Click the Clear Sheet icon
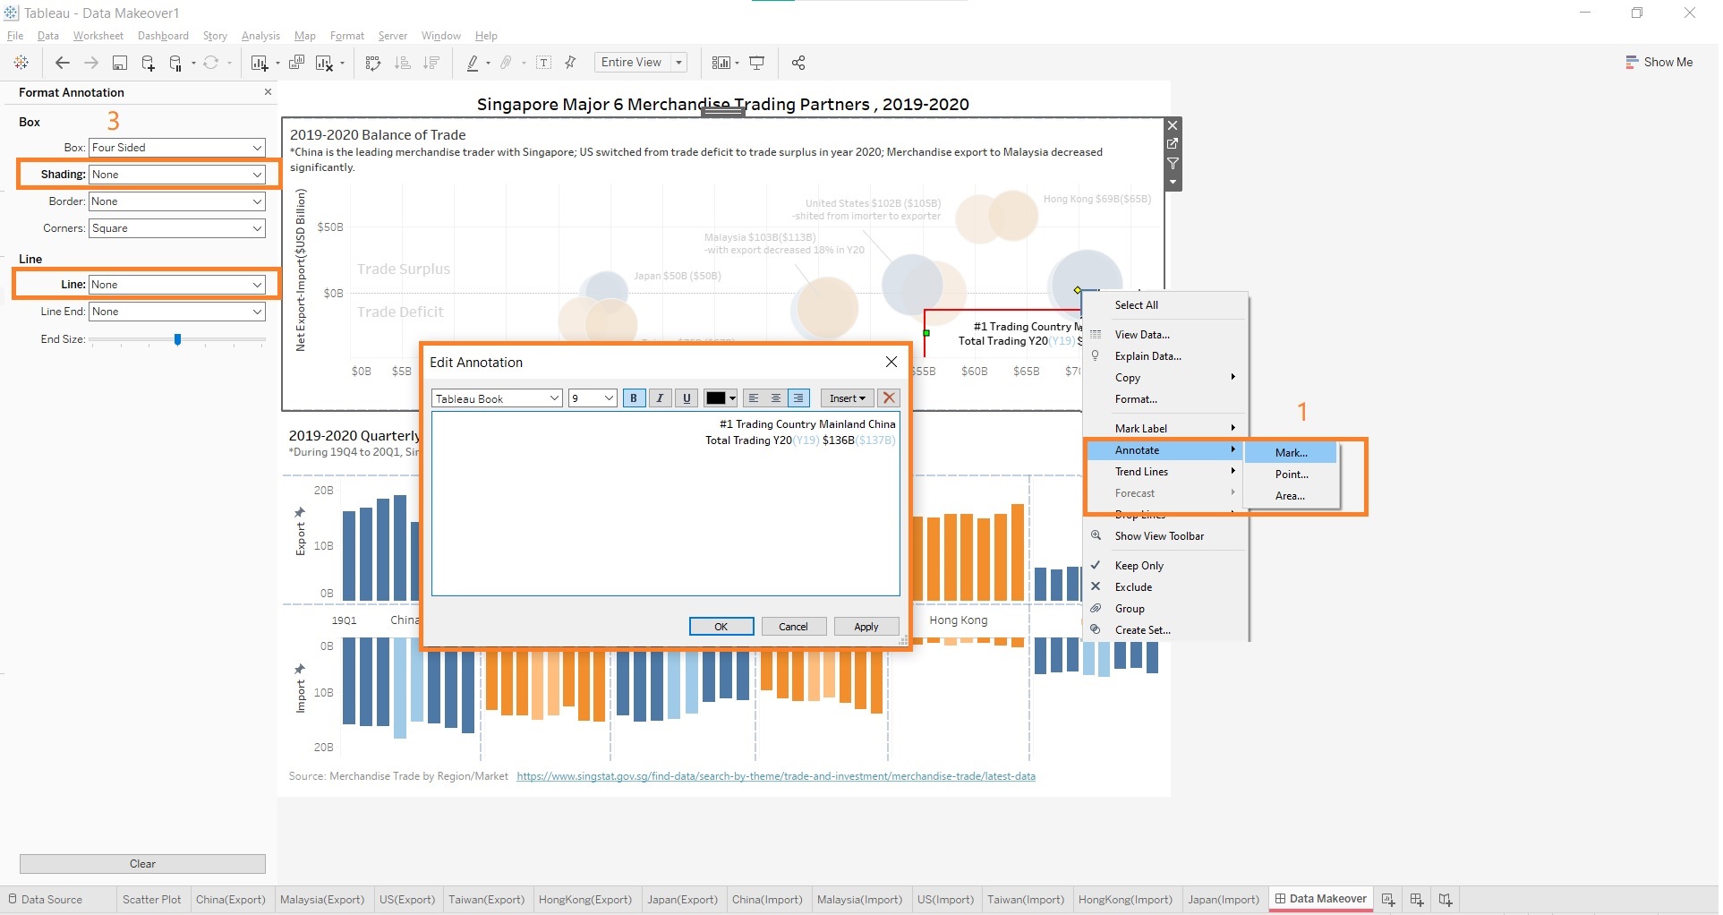1723x915 pixels. pyautogui.click(x=325, y=63)
